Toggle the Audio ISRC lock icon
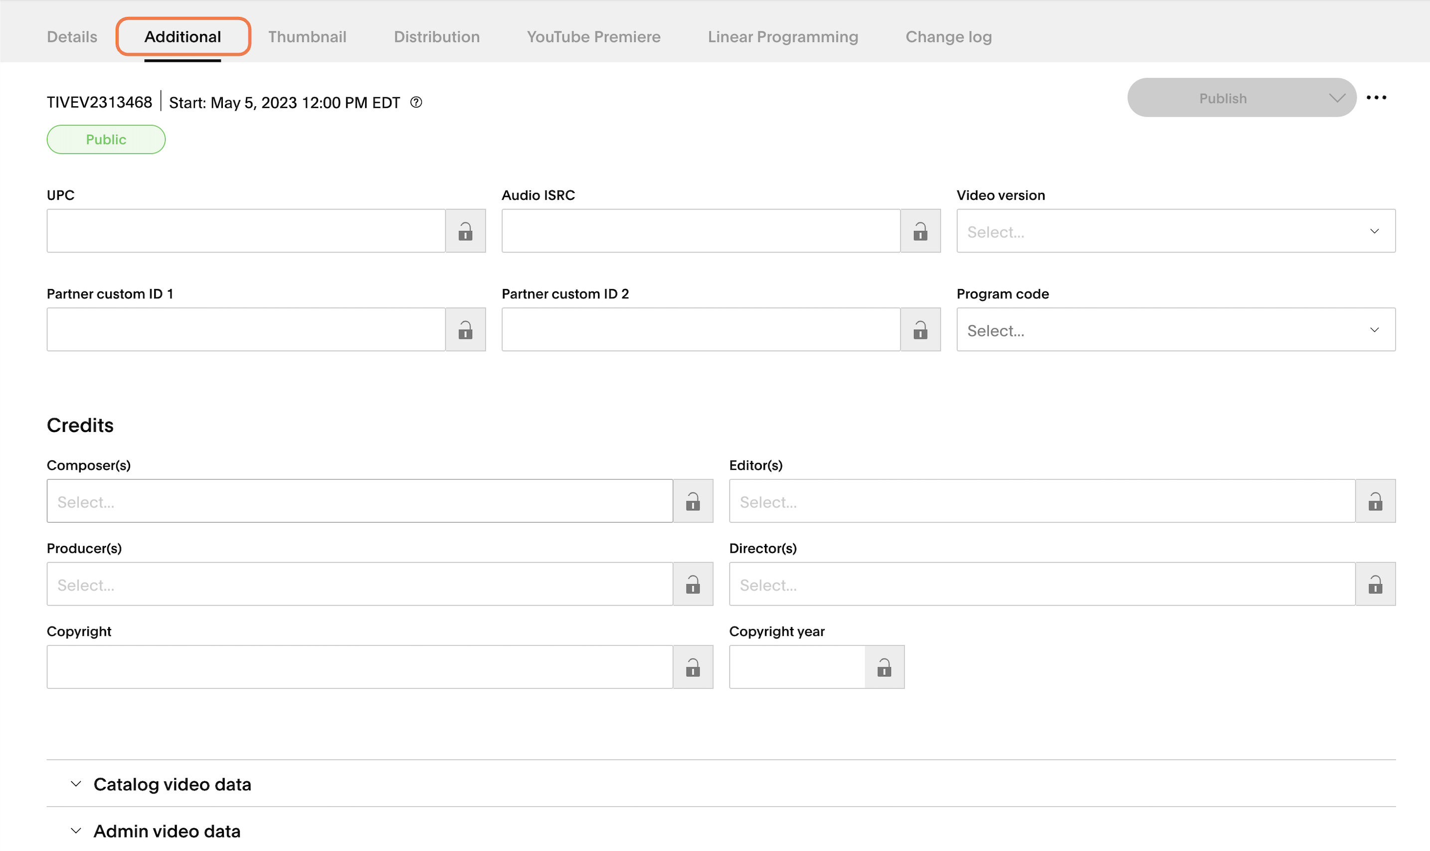The image size is (1430, 851). coord(920,231)
